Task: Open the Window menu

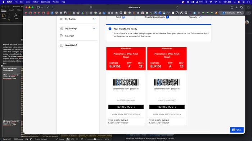Action: tap(55, 2)
